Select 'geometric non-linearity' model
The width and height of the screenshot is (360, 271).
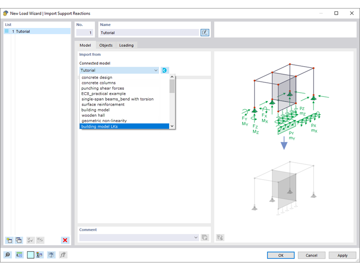point(124,121)
